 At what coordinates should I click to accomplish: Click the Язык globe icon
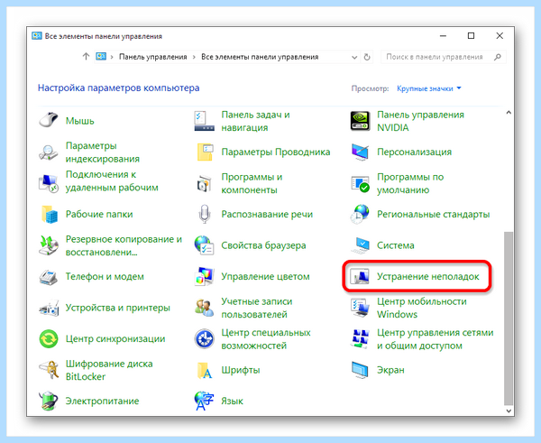pyautogui.click(x=205, y=401)
